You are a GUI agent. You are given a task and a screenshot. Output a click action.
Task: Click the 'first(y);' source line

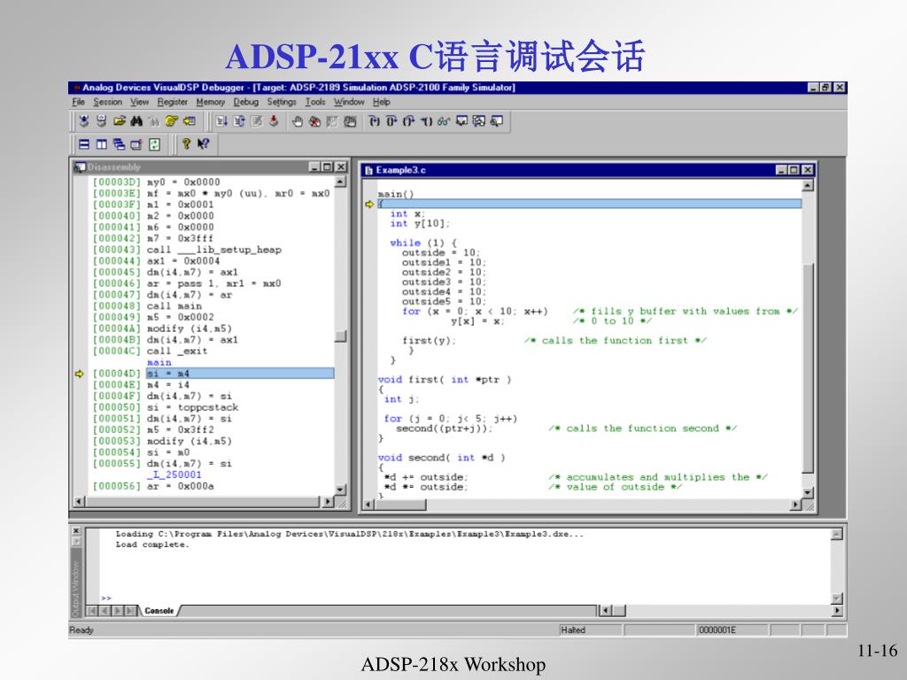pyautogui.click(x=429, y=341)
